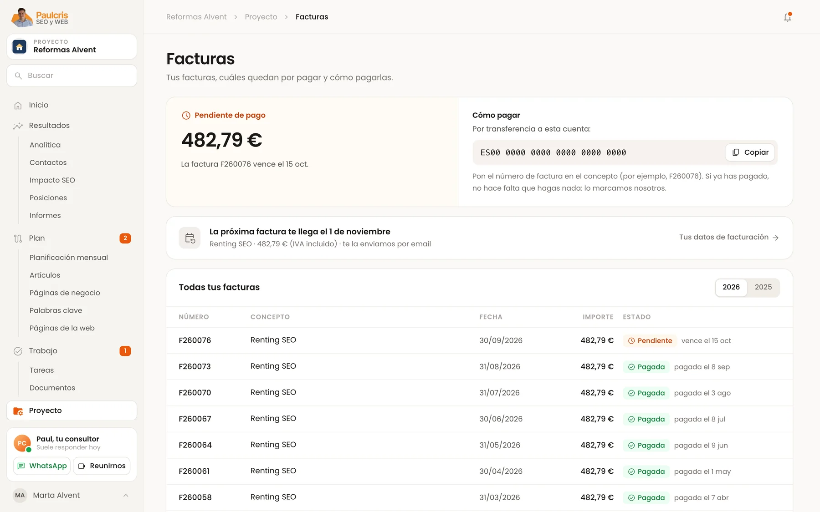Click the Proyecto folder icon

(x=18, y=411)
